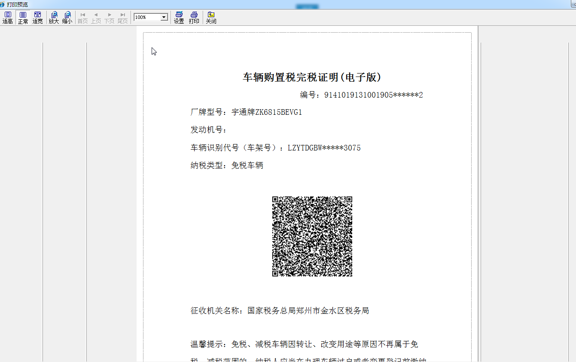Image resolution: width=576 pixels, height=362 pixels.
Task: Click the 车辆购置税完税证明 document title
Action: (312, 77)
